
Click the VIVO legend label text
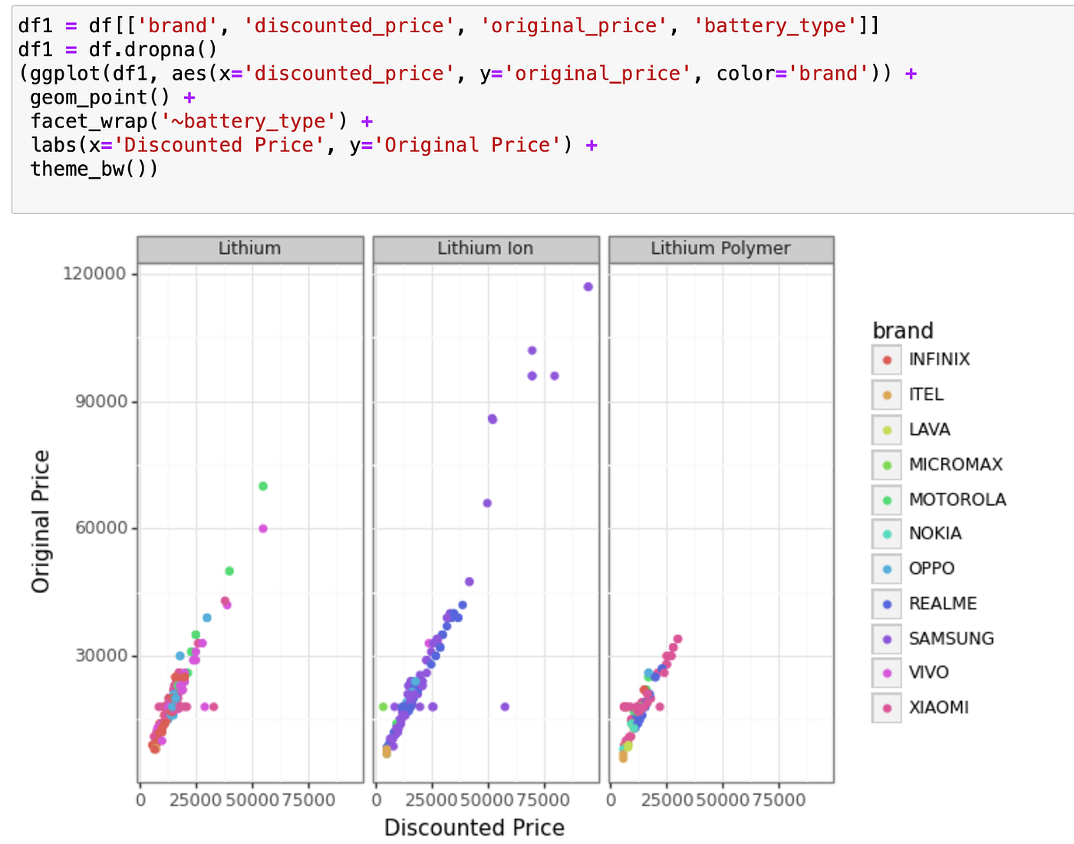pos(928,673)
